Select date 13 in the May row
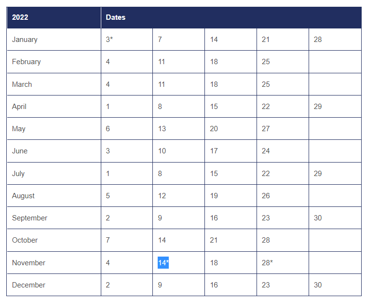 click(x=162, y=129)
